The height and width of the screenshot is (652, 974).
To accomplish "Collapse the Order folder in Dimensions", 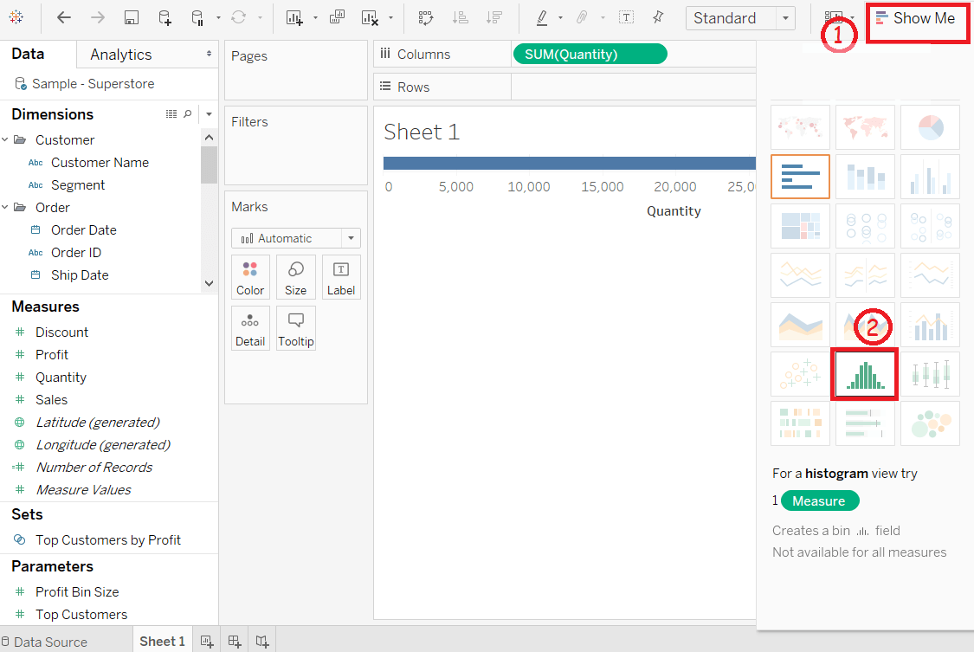I will [x=5, y=208].
